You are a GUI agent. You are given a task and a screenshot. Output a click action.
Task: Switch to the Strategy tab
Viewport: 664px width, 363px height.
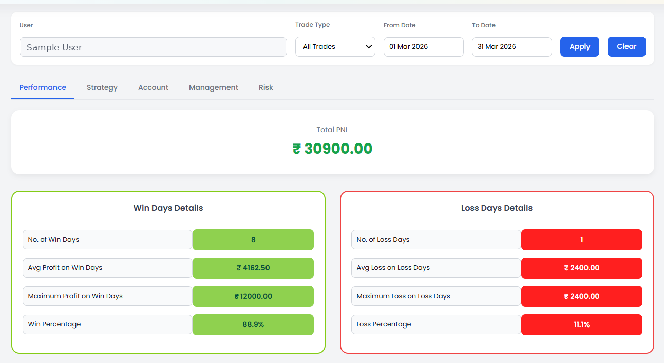102,87
